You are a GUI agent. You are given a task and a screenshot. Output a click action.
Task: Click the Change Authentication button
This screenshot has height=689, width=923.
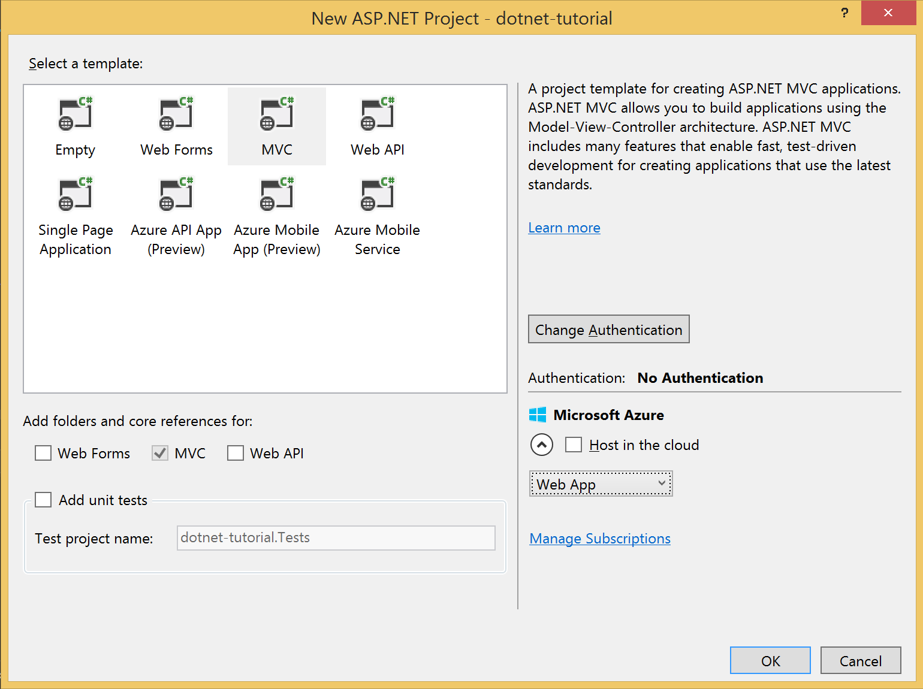(609, 329)
